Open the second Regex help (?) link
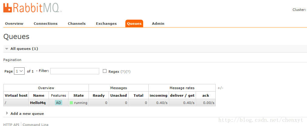Image resolution: width=307 pixels, height=126 pixels. pyautogui.click(x=128, y=72)
